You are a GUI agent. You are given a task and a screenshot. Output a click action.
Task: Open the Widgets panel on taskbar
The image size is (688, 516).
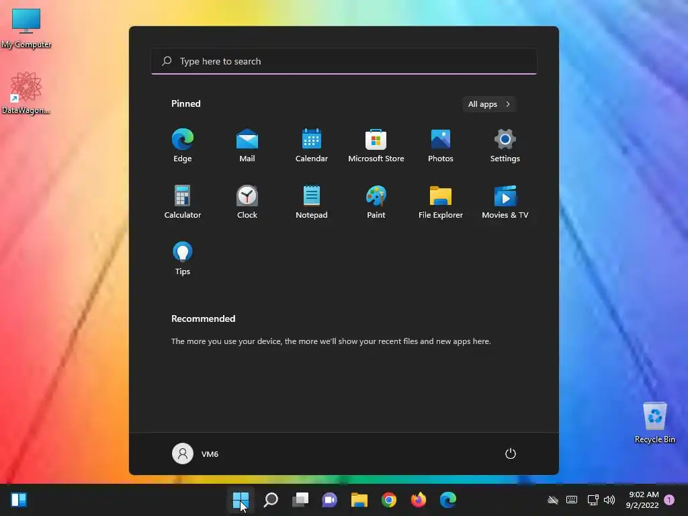(x=19, y=499)
